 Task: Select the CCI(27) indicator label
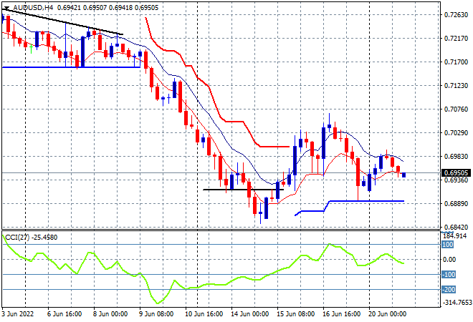pyautogui.click(x=17, y=238)
